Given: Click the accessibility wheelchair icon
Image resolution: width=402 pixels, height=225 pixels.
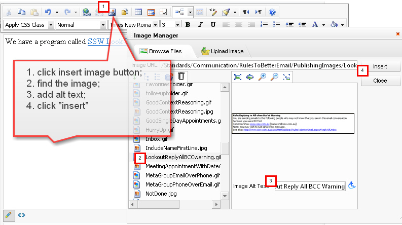Looking at the screenshot, I should pyautogui.click(x=352, y=186).
